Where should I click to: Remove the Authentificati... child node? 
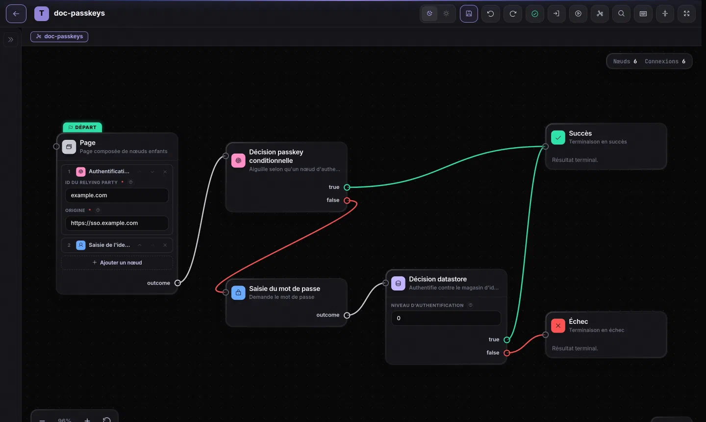(165, 172)
